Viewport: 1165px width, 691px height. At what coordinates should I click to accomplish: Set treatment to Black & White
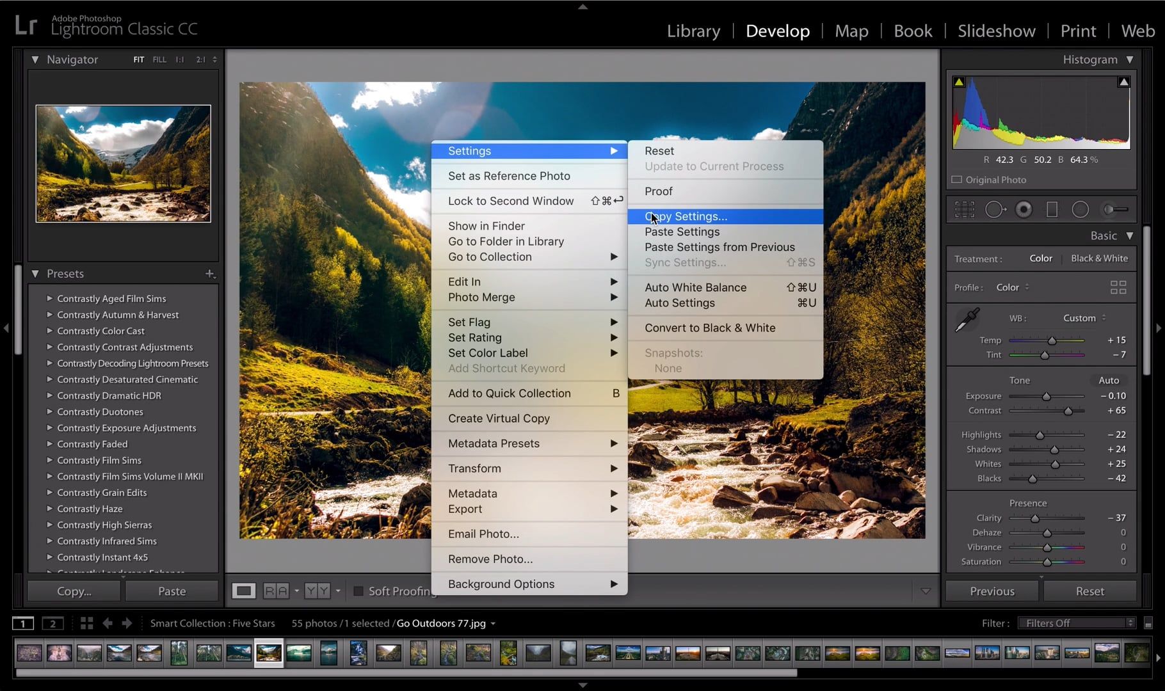[1099, 258]
